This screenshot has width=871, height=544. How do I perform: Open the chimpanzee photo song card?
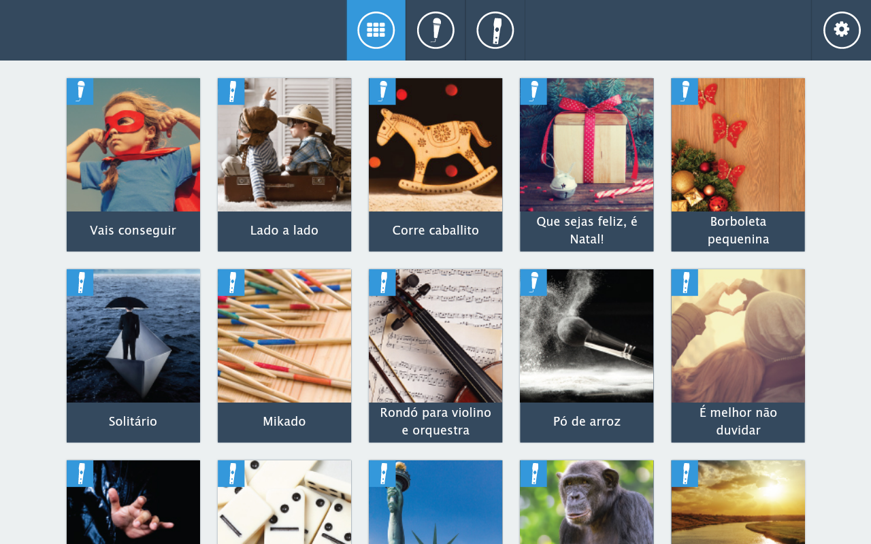(x=587, y=503)
